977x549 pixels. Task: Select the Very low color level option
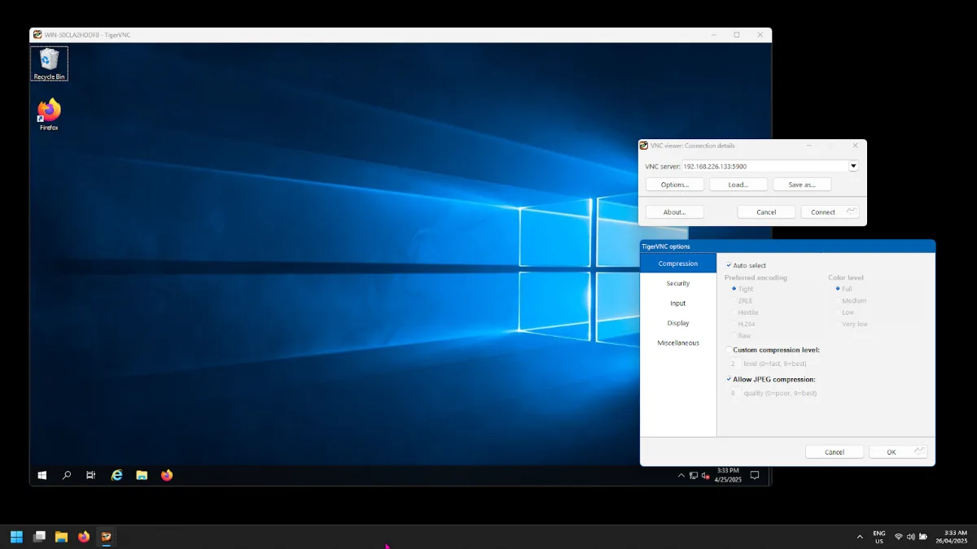(x=838, y=324)
